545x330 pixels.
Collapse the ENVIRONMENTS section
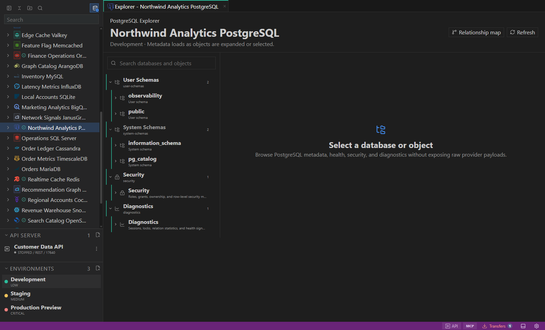point(6,269)
